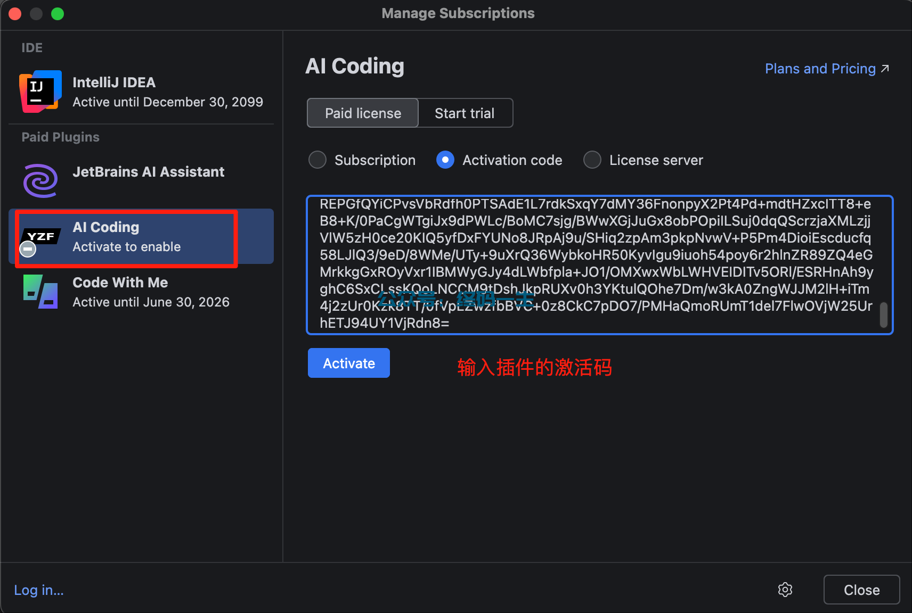Viewport: 912px width, 613px height.
Task: Open settings via the gear icon
Action: [785, 590]
